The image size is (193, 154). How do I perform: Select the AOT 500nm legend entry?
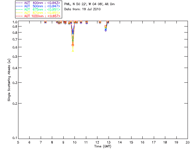tap(38, 6)
